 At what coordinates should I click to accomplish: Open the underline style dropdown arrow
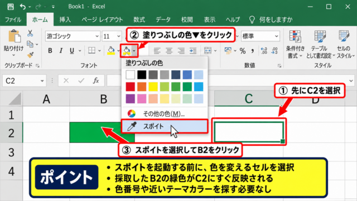pyautogui.click(x=80, y=51)
